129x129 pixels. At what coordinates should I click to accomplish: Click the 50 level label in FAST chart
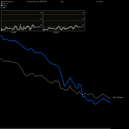(41, 19)
